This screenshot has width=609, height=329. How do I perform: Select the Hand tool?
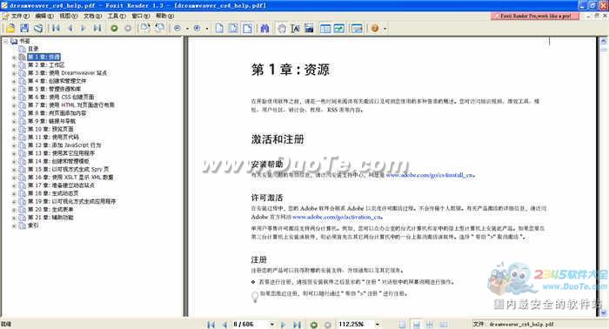coord(282,29)
